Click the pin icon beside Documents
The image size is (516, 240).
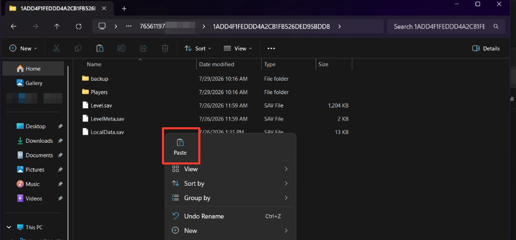(60, 155)
